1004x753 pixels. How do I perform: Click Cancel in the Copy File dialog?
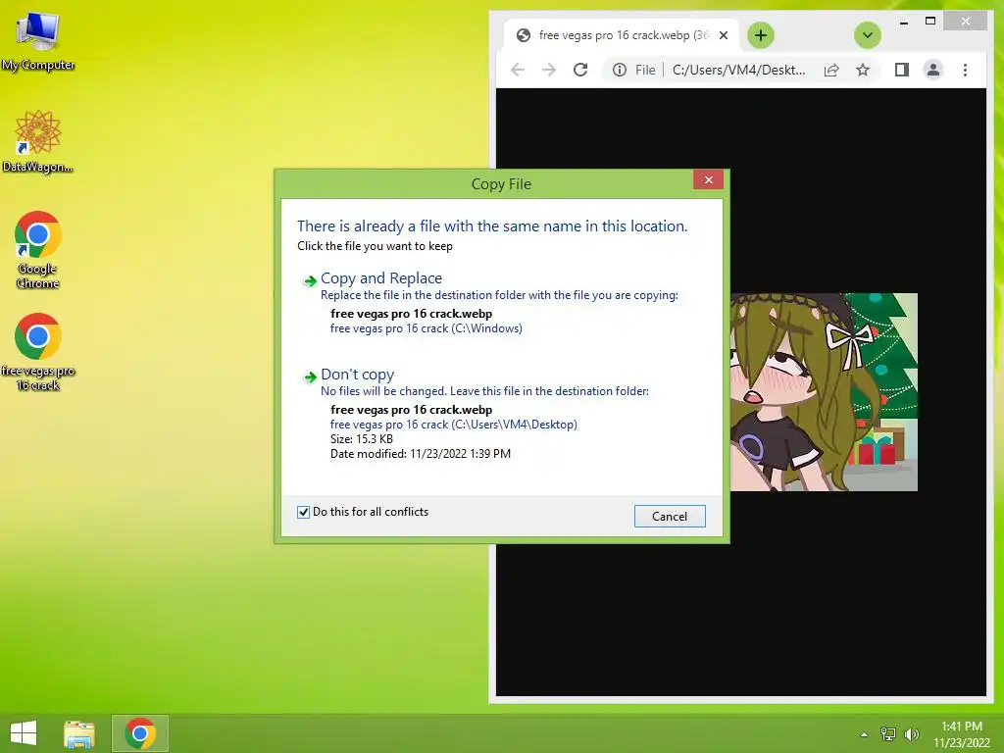[670, 516]
